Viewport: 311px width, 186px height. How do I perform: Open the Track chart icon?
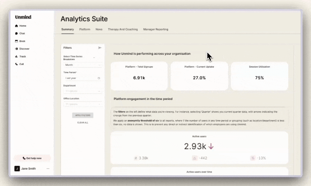click(x=17, y=57)
